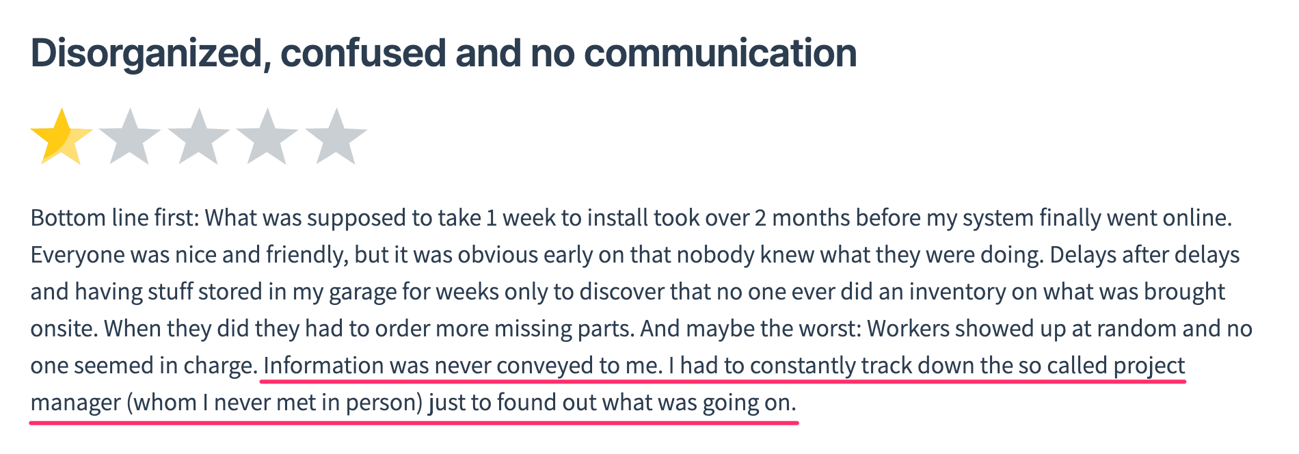Screen dimensions: 1299x454
Task: Click the word "Disorganized" in the heading
Action: point(146,53)
